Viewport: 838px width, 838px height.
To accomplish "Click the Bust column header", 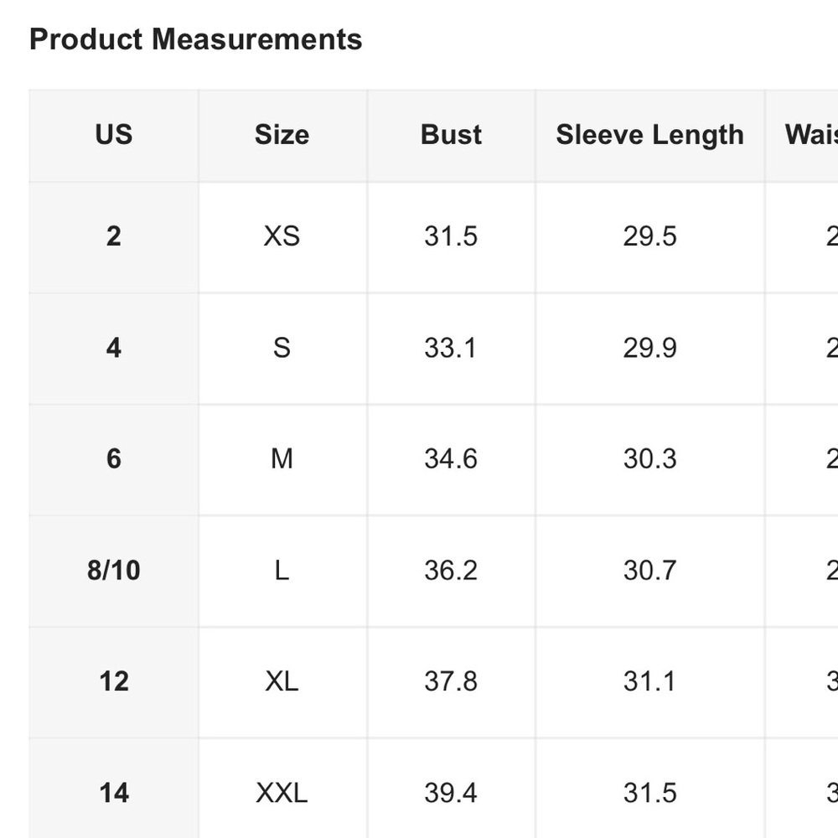I will pyautogui.click(x=451, y=135).
